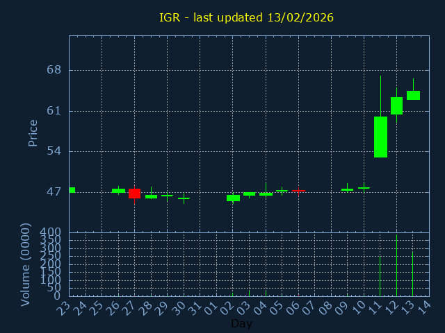Image resolution: width=445 pixels, height=333 pixels.
Task: Click the 54 price axis label
Action: (54, 151)
